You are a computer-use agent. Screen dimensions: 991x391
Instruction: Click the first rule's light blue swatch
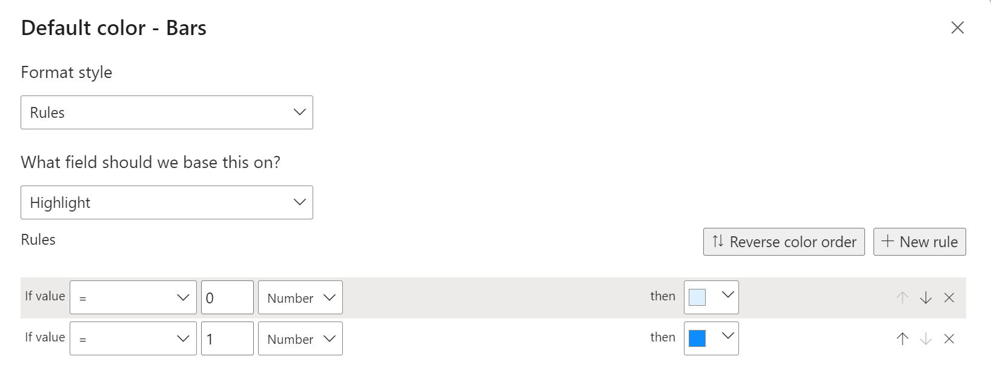(697, 297)
